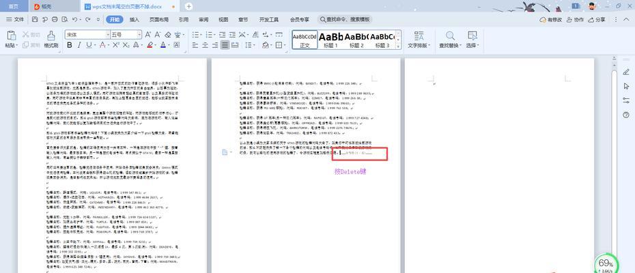Toggle Underline formatting
The image size is (635, 273).
88,45
